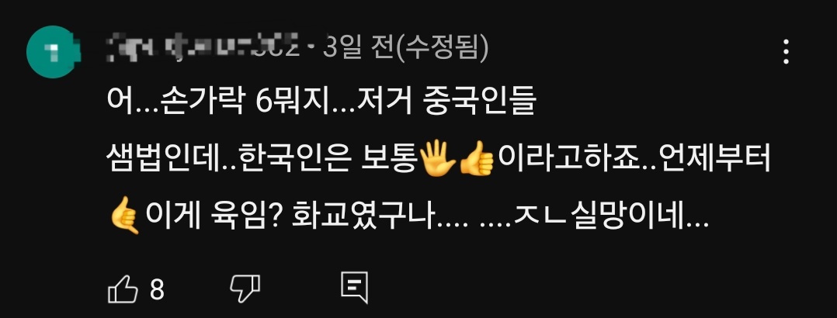
Task: Select the like count number 8
Action: point(156,290)
